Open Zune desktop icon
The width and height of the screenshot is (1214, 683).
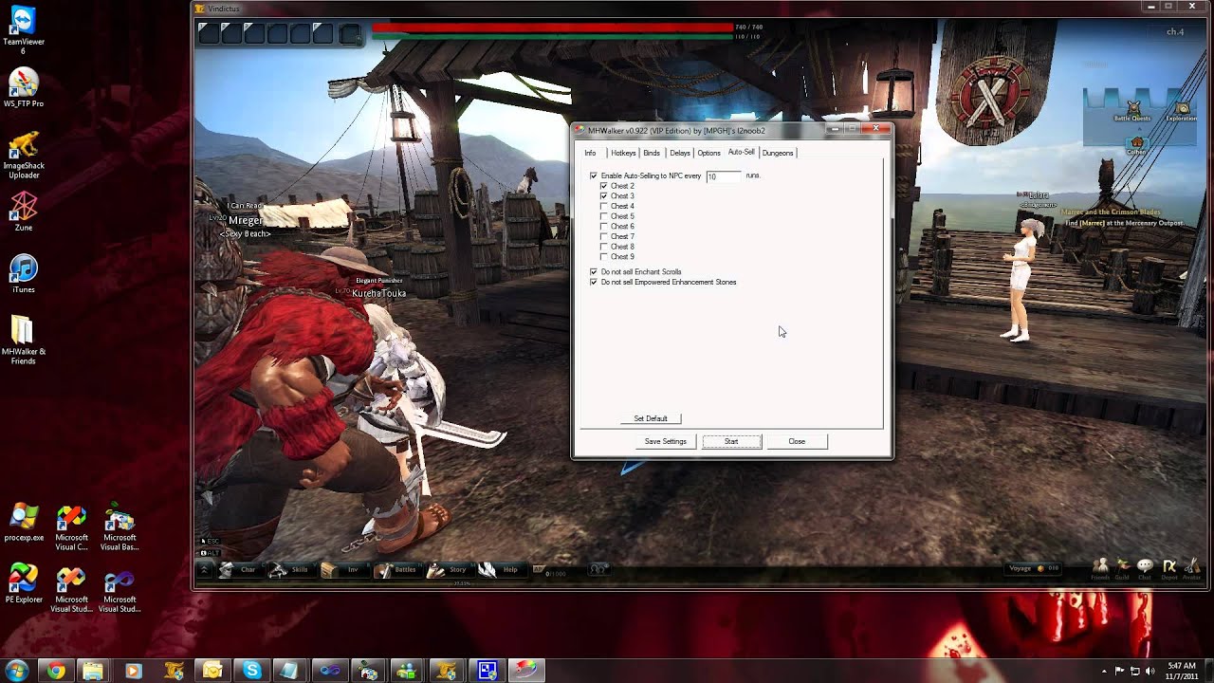pos(24,212)
